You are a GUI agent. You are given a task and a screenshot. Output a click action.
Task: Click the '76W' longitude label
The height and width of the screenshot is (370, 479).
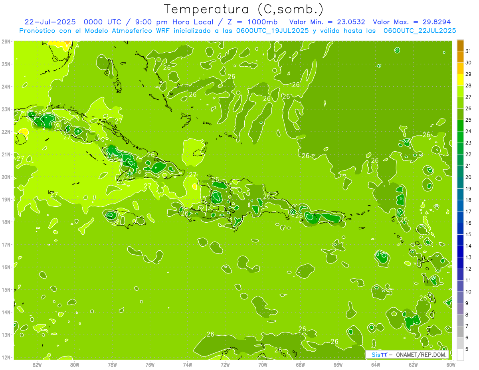click(150, 364)
